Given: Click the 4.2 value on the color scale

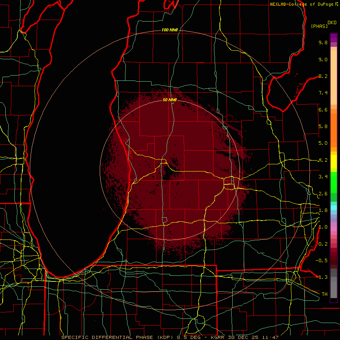Looking at the screenshot, I should 323,160.
